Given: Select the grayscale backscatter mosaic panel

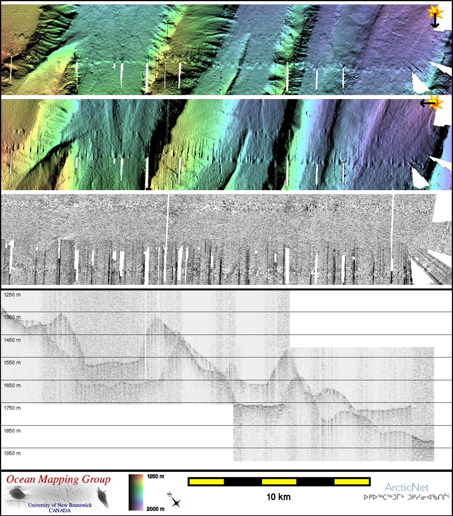Looking at the screenshot, I should point(217,239).
